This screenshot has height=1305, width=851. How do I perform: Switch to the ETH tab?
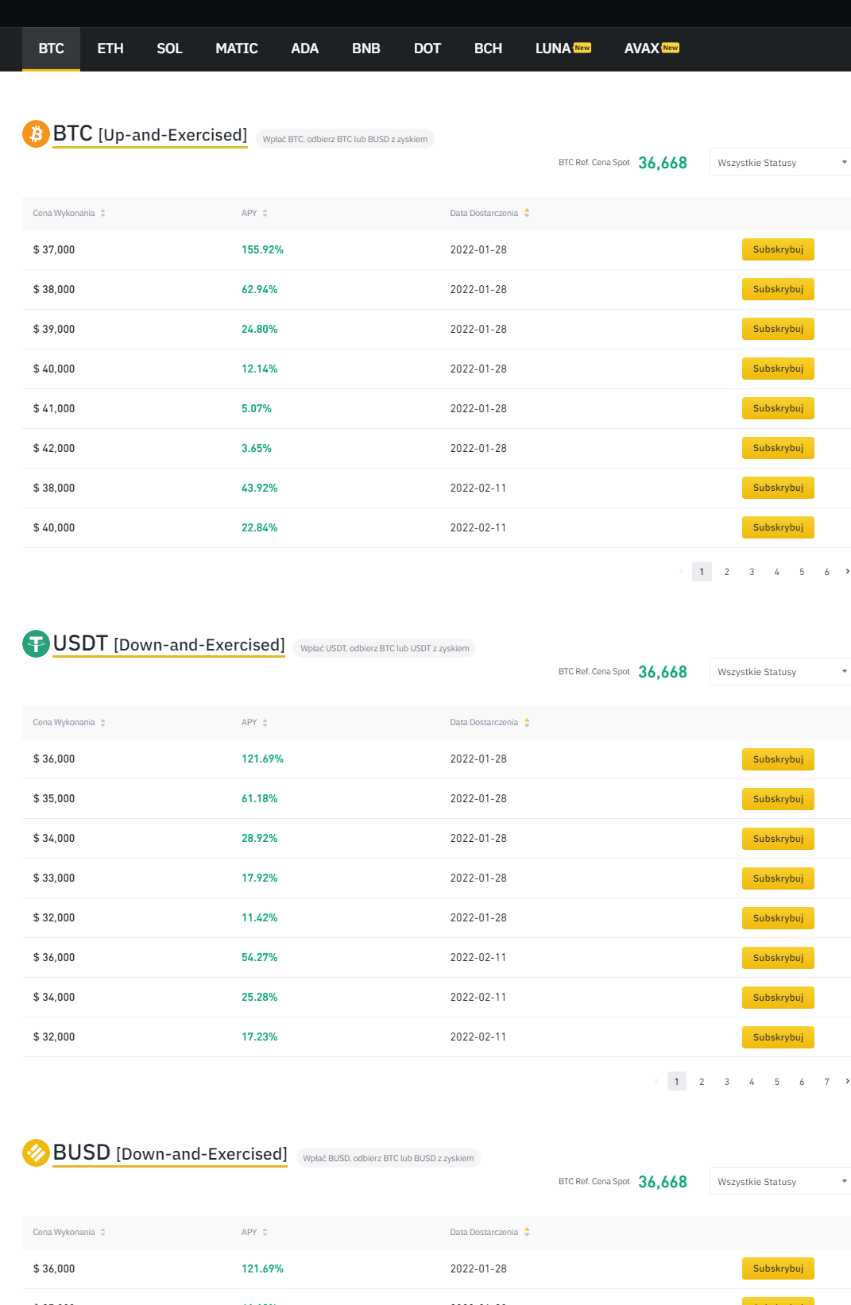tap(110, 48)
